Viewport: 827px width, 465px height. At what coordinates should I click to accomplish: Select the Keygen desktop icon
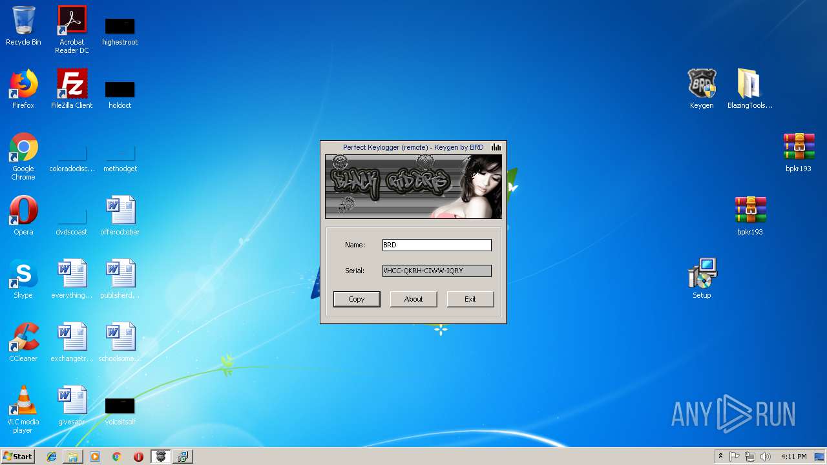point(702,89)
